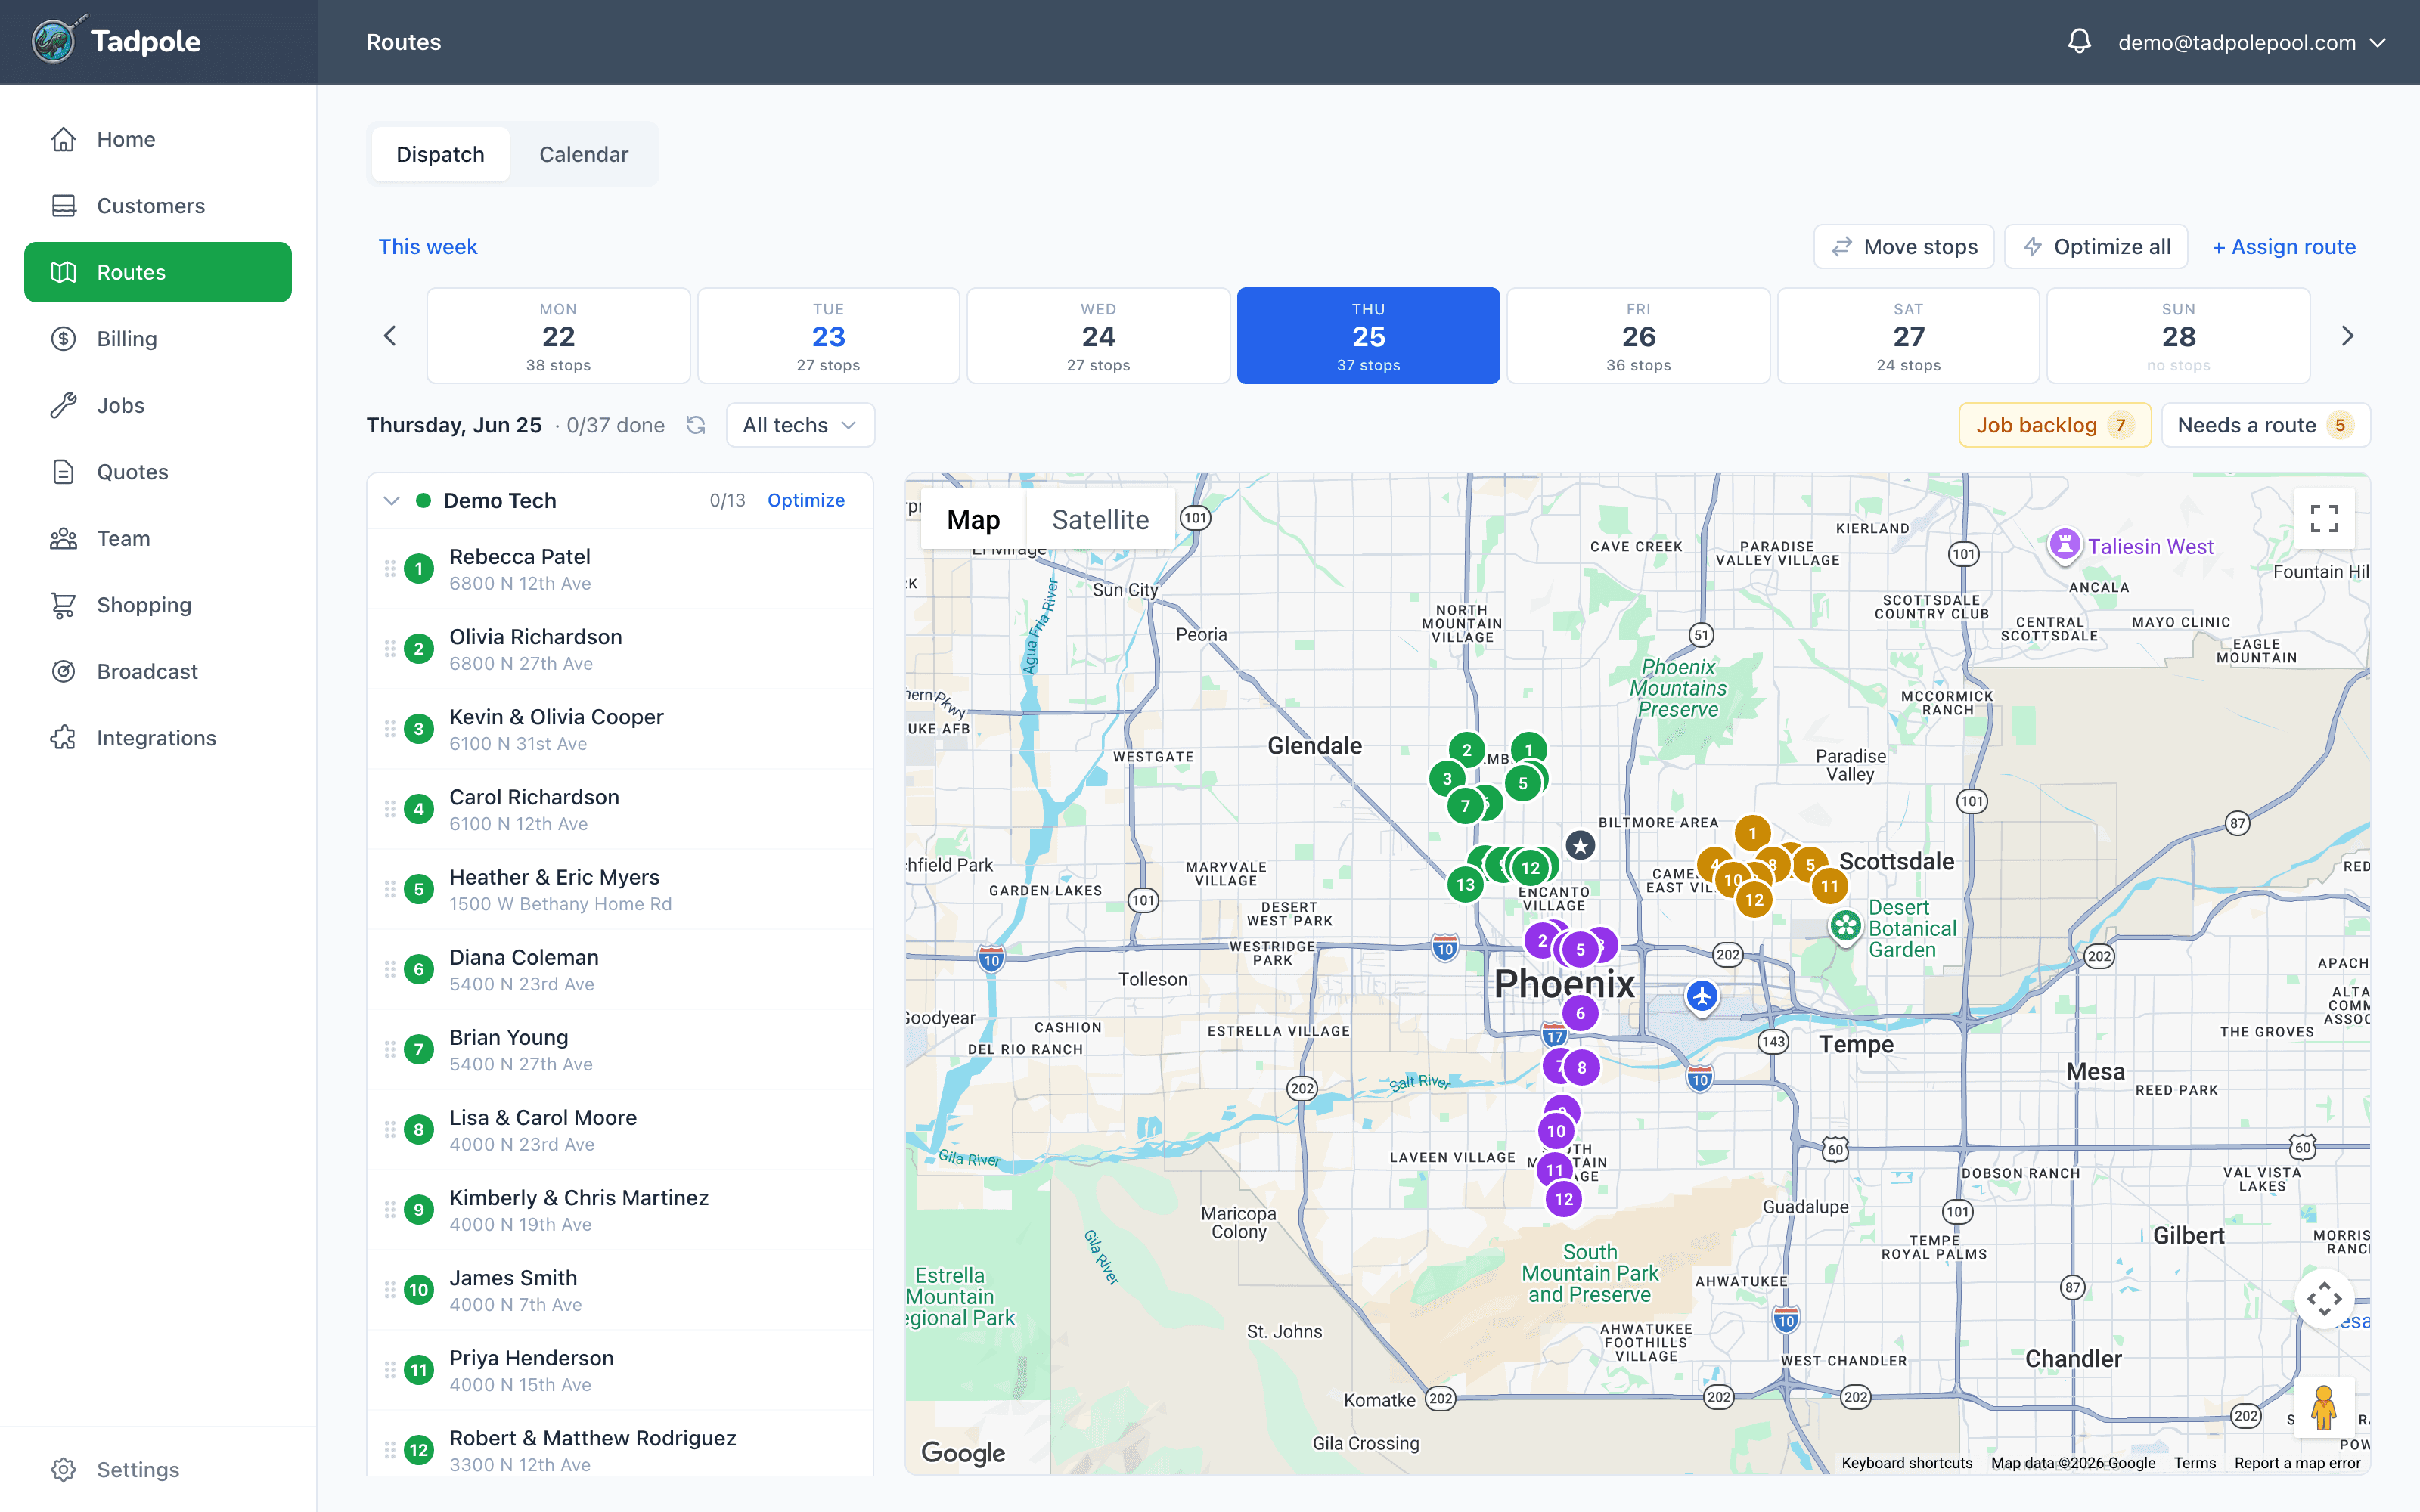
Task: Select Sunday 28 day card
Action: (x=2178, y=336)
